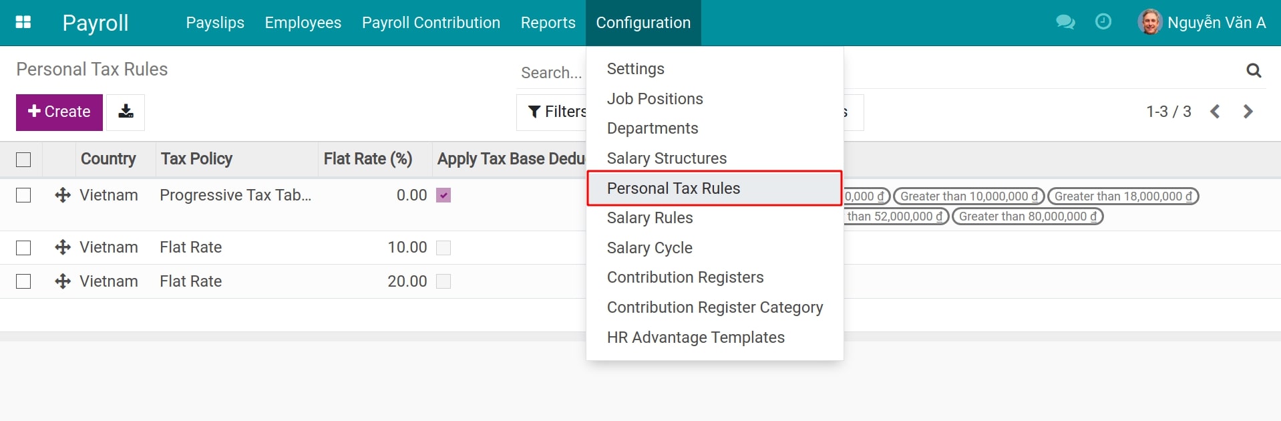The width and height of the screenshot is (1281, 421).
Task: Open the Reports menu
Action: tap(548, 22)
